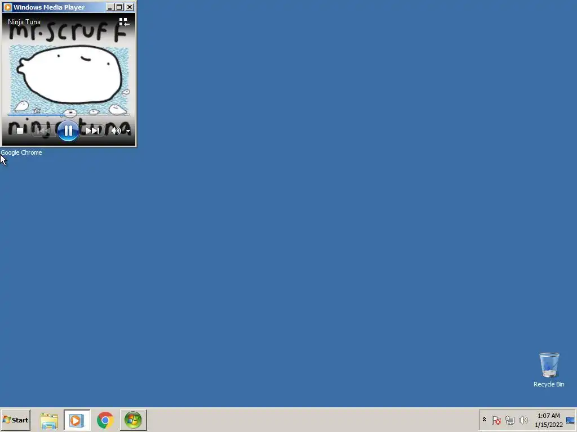577x432 pixels.
Task: Expand the volume dropdown arrow
Action: pos(128,130)
